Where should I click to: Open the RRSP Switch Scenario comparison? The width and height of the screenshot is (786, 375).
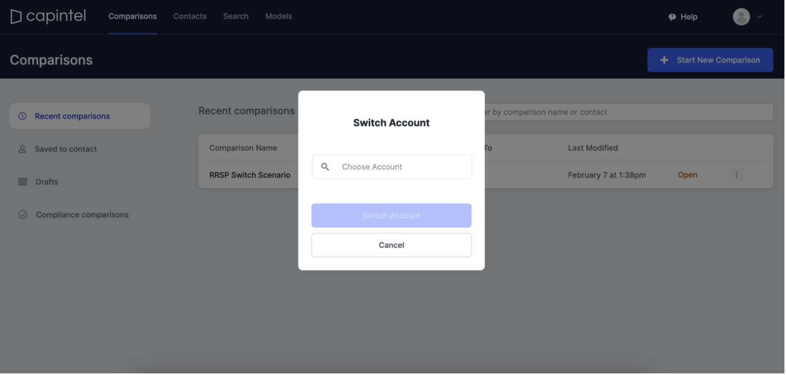pyautogui.click(x=250, y=175)
